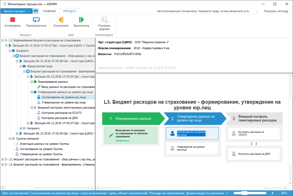The height and width of the screenshot is (196, 293).
Task: Click the printer icon near Бизнес-процесс
Action: pos(36,11)
